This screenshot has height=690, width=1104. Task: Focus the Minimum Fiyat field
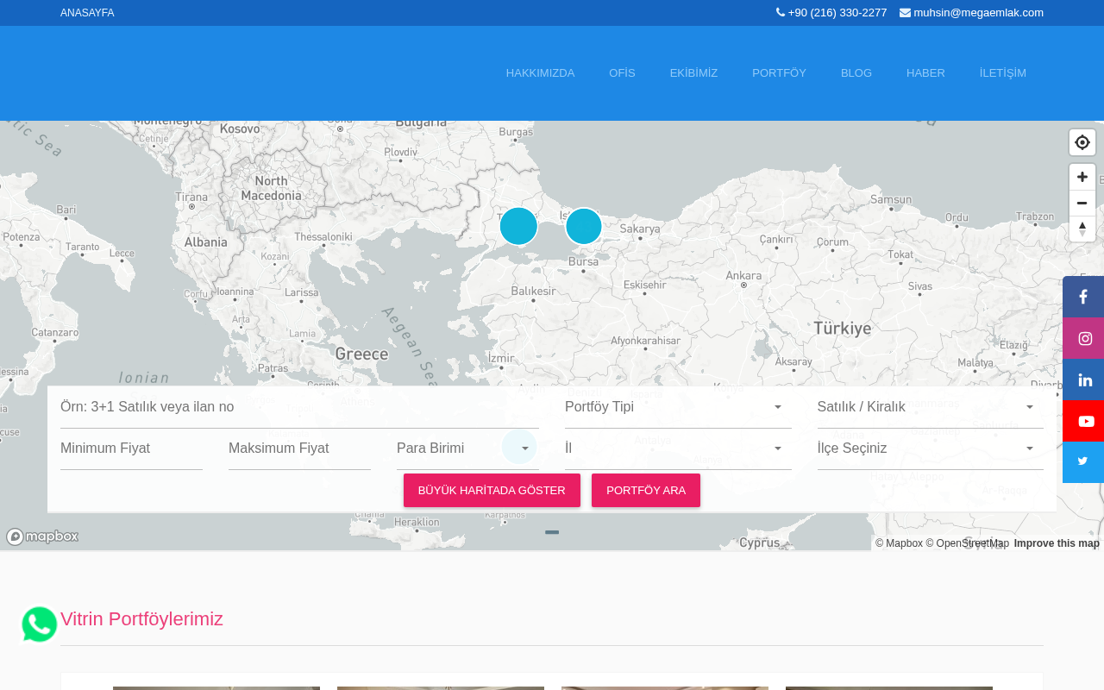(x=131, y=448)
